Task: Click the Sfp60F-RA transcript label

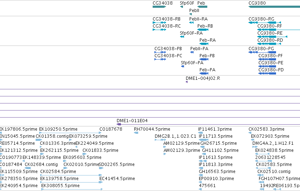Action: click(191, 33)
